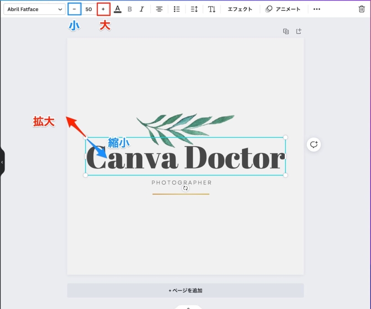Delete selected element with trash icon

point(361,9)
